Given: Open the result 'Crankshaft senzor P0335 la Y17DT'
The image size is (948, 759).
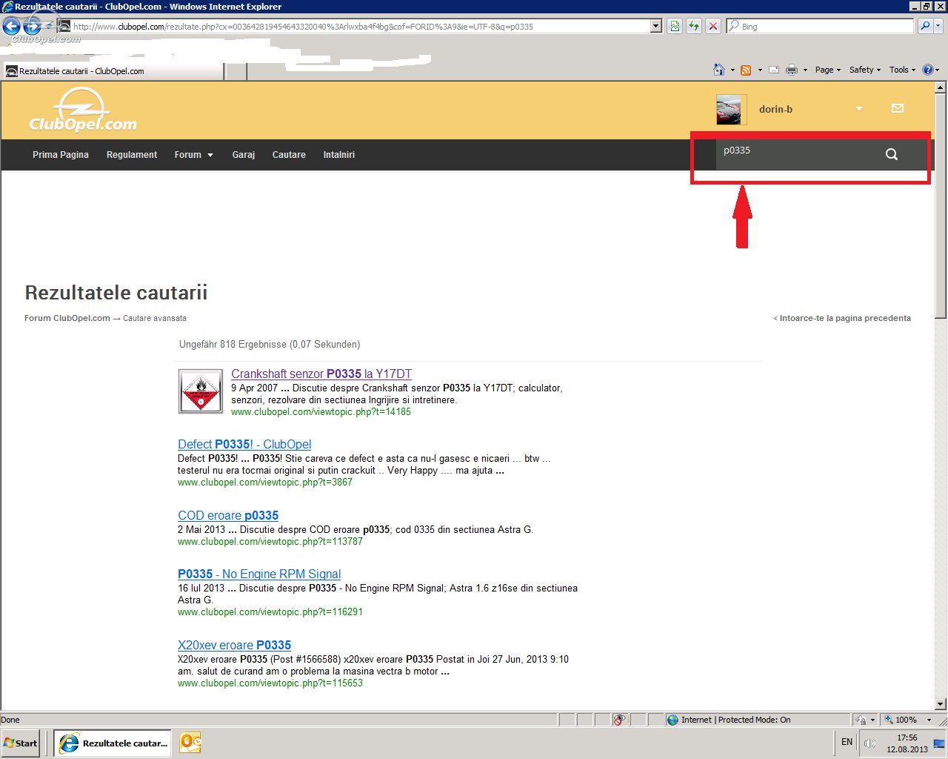Looking at the screenshot, I should (x=321, y=374).
